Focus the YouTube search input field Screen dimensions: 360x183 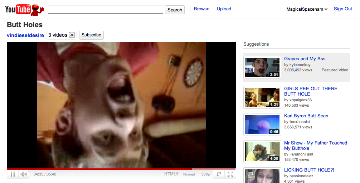click(x=105, y=10)
